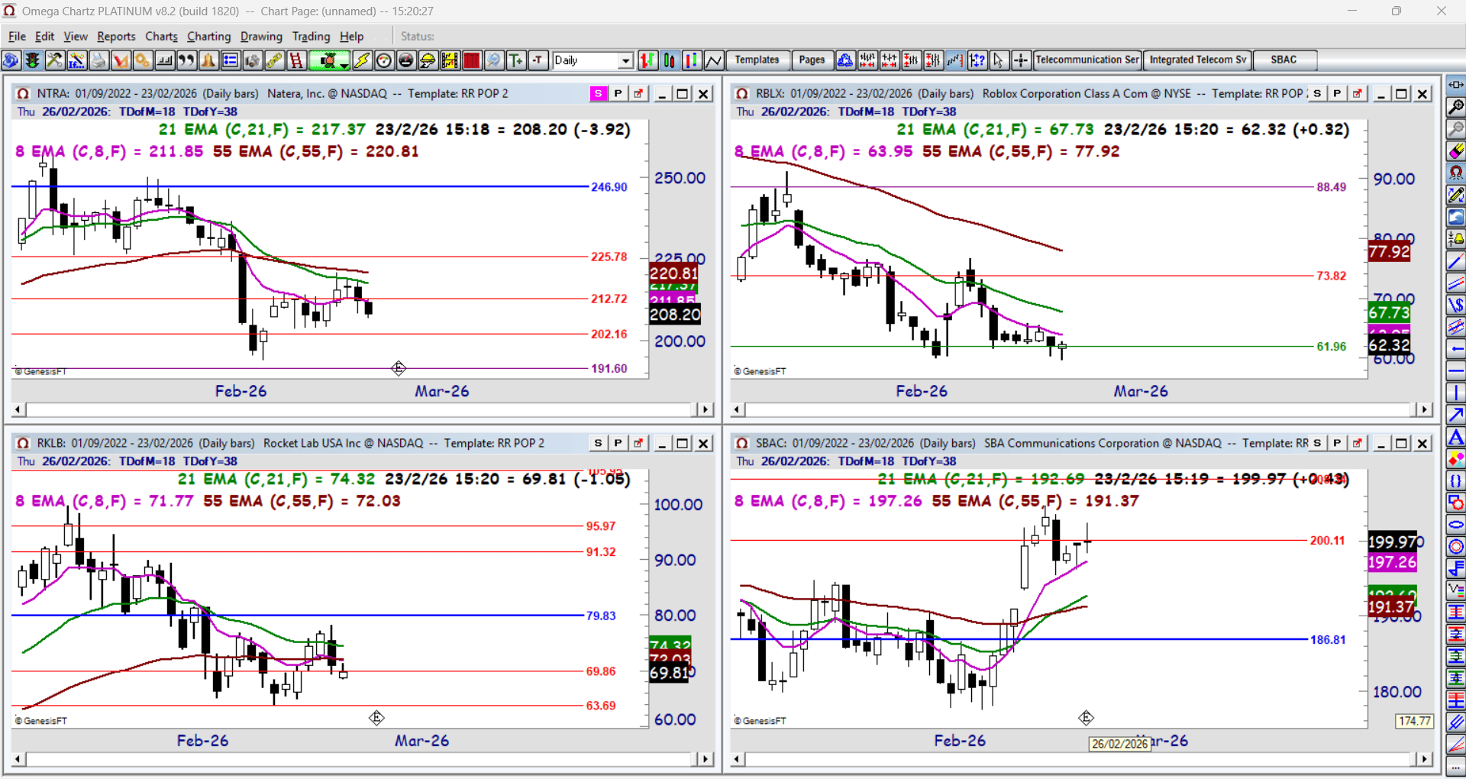The height and width of the screenshot is (779, 1466).
Task: Click the blue recycle arrows icon
Action: [845, 60]
